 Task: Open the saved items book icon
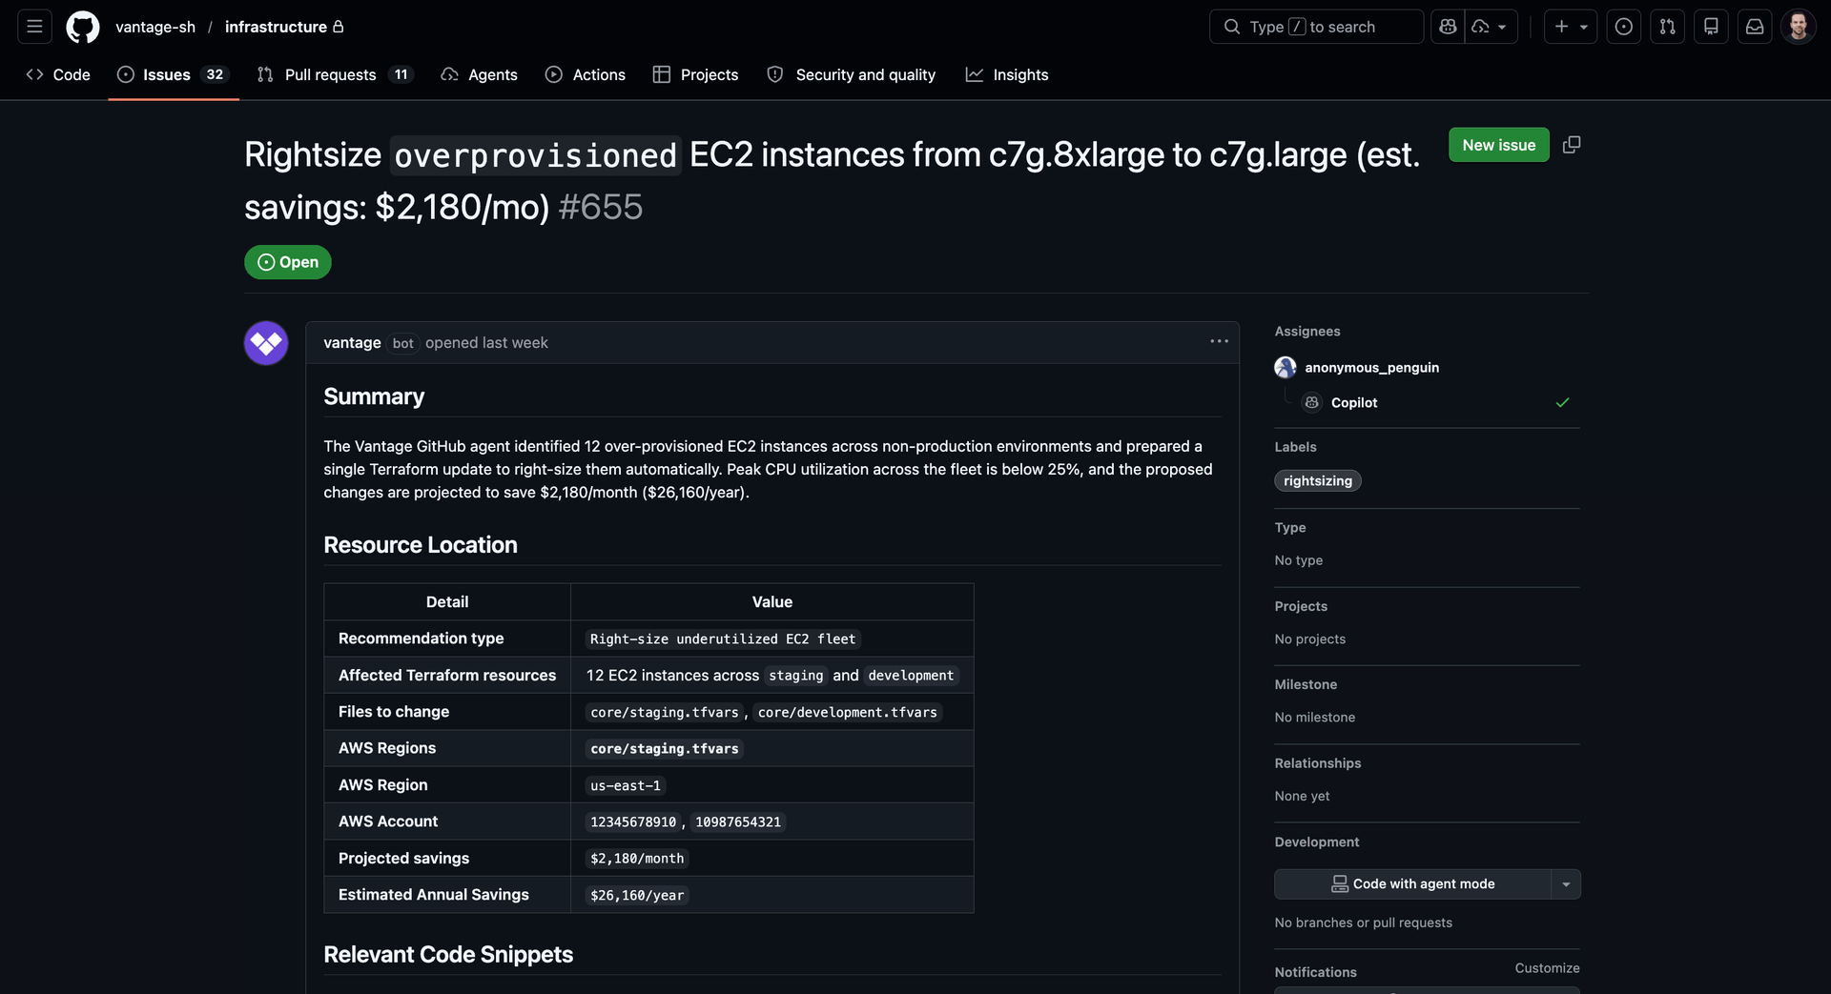[1710, 26]
